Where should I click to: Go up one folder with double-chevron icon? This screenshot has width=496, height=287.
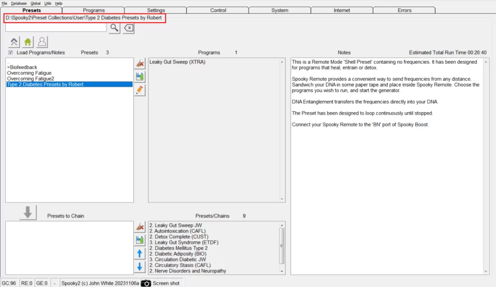(14, 42)
